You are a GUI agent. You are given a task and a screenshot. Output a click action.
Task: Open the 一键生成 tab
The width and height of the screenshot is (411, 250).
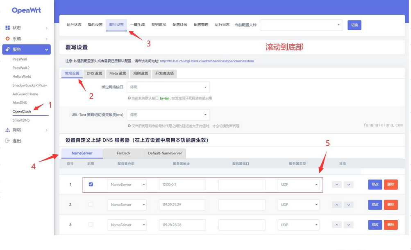138,25
